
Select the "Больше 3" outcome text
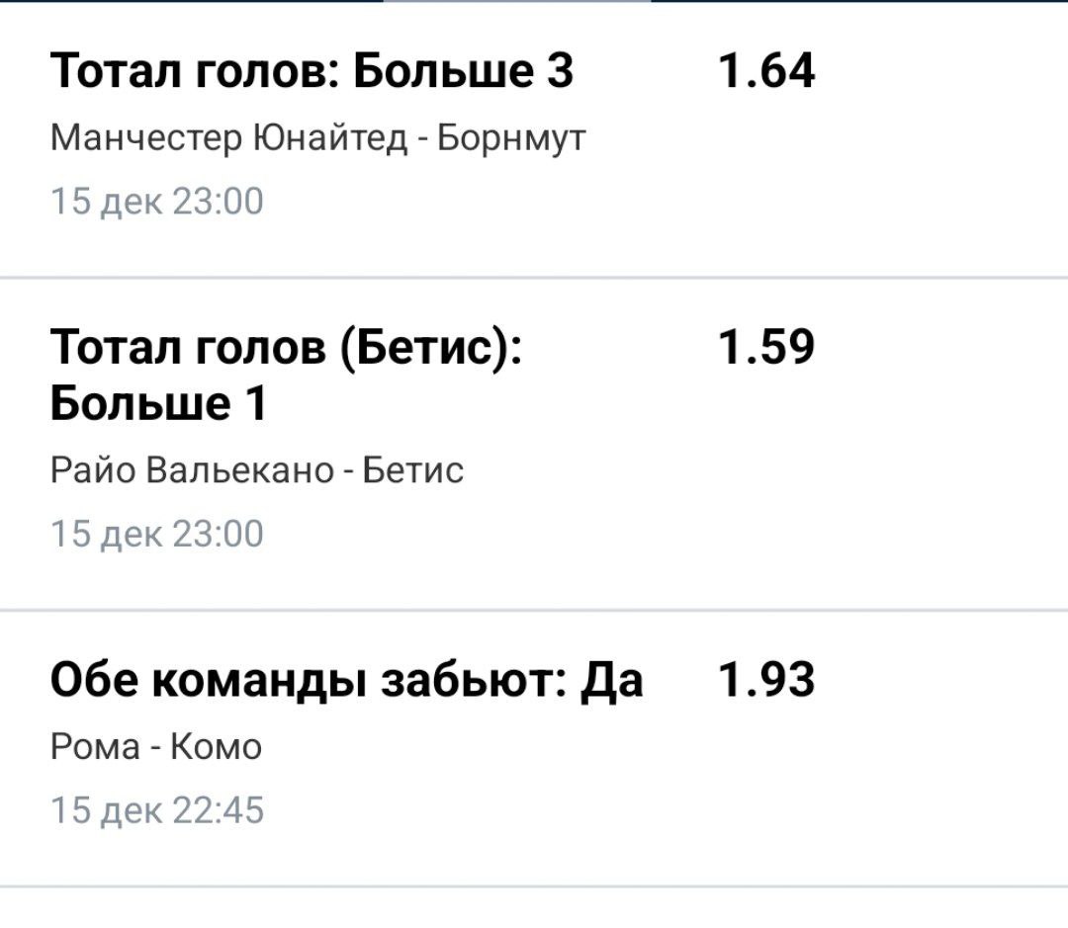coord(461,72)
